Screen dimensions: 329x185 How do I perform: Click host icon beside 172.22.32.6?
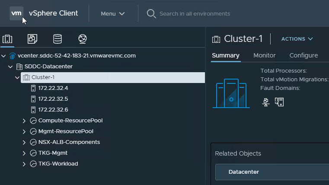click(x=33, y=110)
